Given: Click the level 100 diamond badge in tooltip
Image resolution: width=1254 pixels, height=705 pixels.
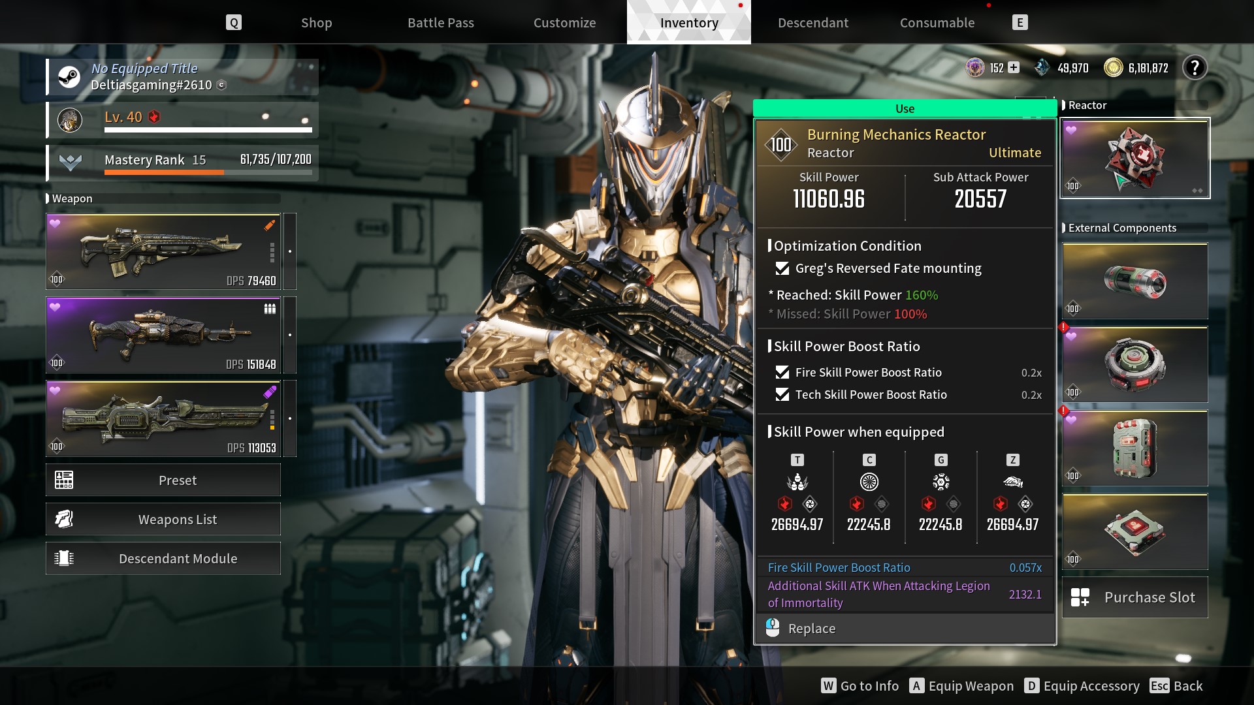Looking at the screenshot, I should click(x=781, y=144).
